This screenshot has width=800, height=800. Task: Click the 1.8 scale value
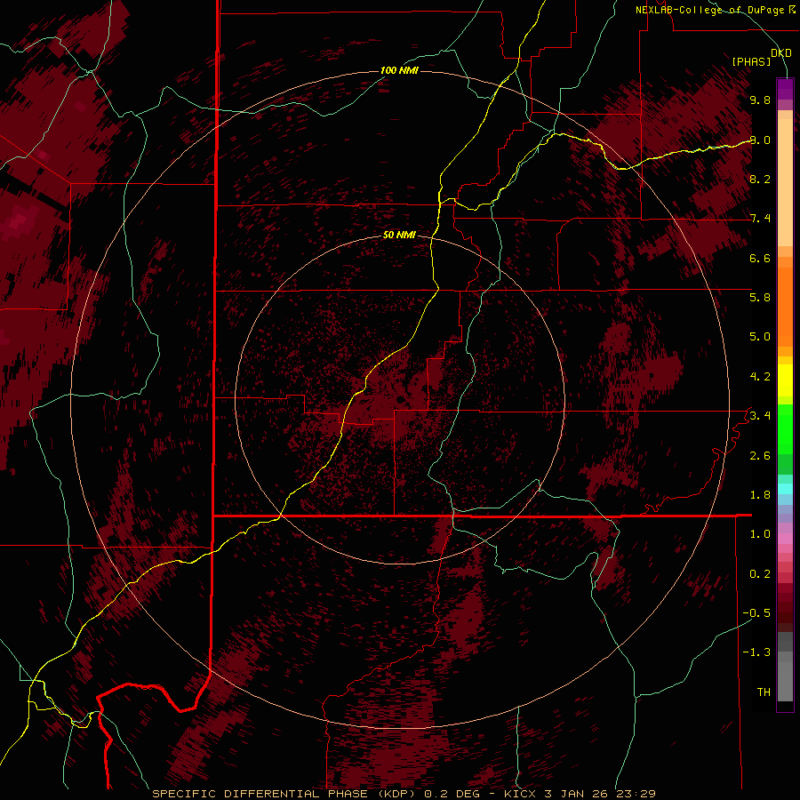(760, 495)
